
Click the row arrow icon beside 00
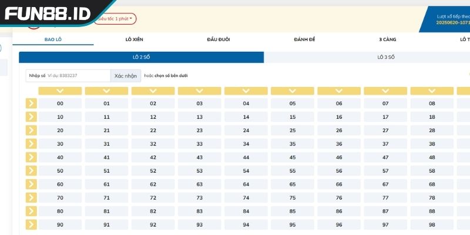(x=31, y=103)
